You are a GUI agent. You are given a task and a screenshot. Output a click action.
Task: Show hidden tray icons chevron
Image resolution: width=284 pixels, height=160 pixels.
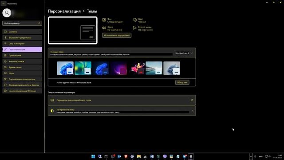click(251, 156)
